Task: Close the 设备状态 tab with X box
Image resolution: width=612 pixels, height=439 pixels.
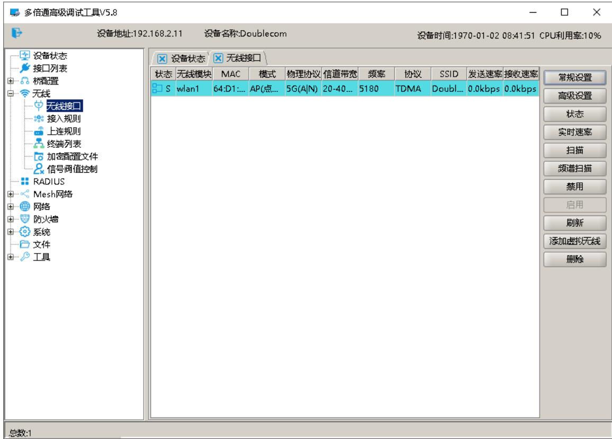Action: click(162, 59)
